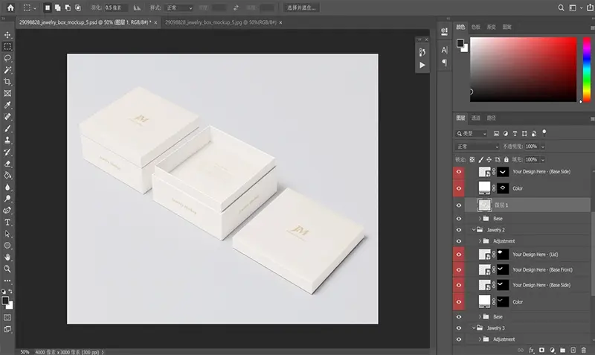Toggle lock all padlock icon

(506, 160)
